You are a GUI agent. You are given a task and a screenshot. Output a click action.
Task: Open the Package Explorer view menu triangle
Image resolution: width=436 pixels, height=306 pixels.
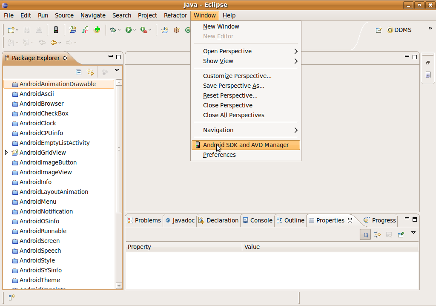[x=117, y=70]
